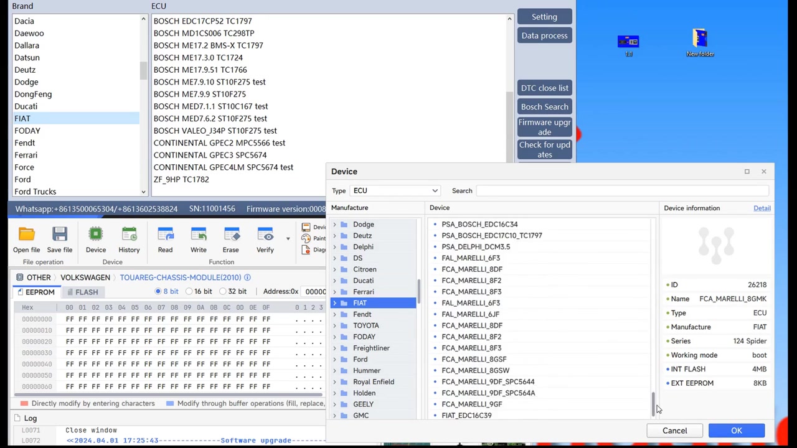Select the desktop icon left of New folder

[x=628, y=42]
